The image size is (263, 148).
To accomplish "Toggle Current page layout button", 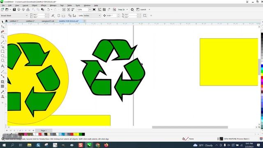I will coord(74,16).
